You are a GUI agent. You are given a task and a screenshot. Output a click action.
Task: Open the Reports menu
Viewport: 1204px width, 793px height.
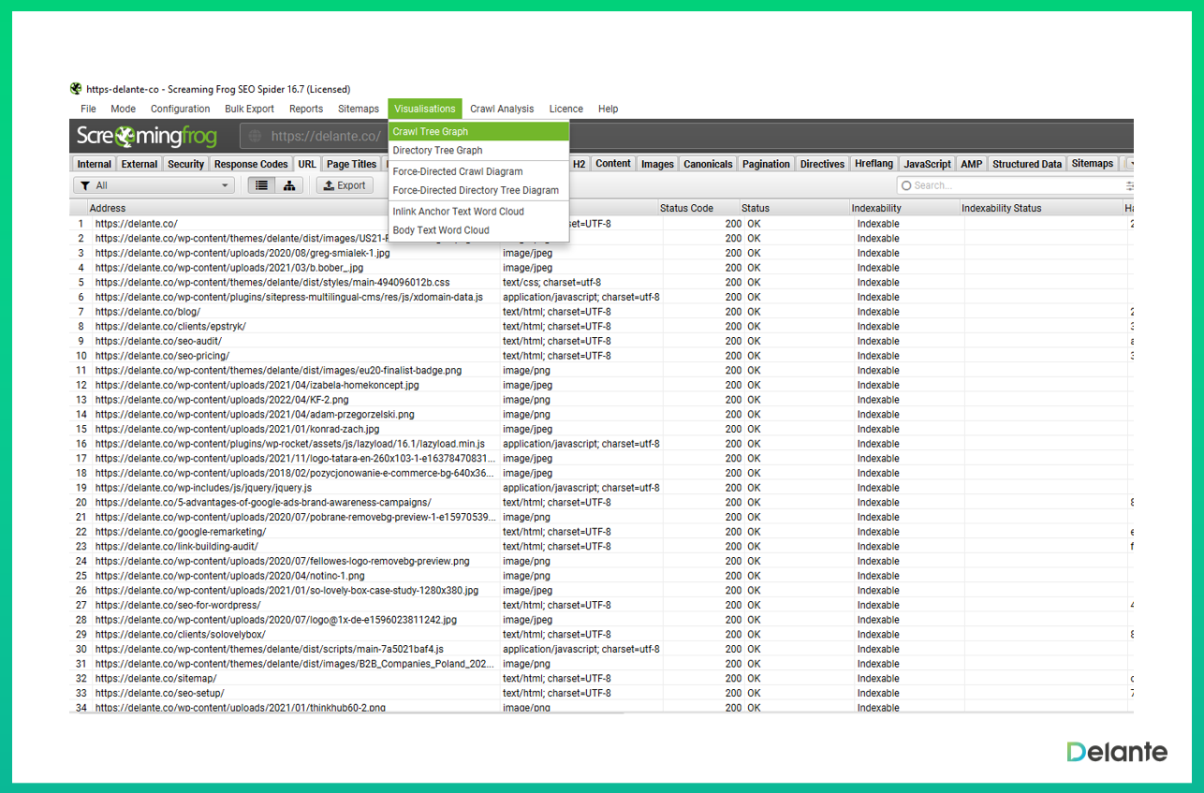[x=306, y=109]
